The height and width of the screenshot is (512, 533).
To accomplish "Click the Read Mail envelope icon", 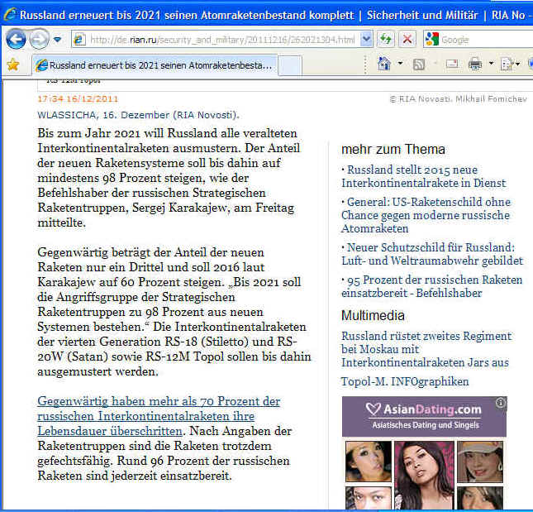I will pyautogui.click(x=452, y=64).
